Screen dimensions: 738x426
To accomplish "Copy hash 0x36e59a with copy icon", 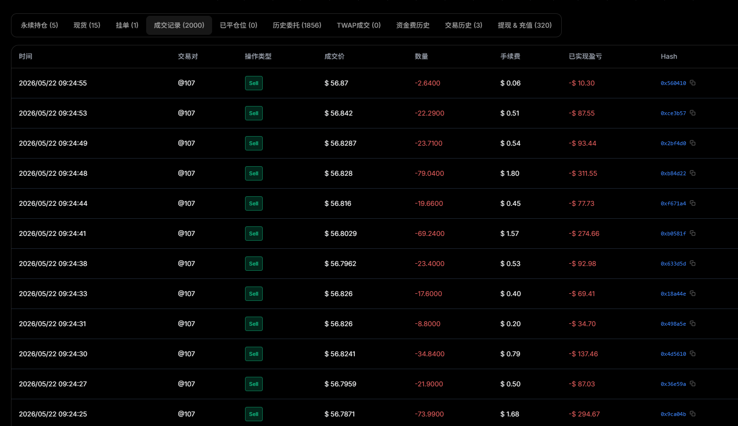I will pos(693,383).
